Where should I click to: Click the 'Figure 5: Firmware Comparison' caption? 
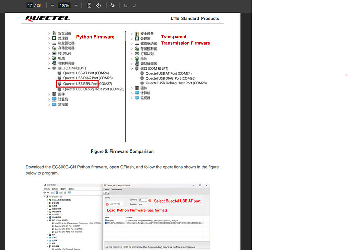[122, 151]
